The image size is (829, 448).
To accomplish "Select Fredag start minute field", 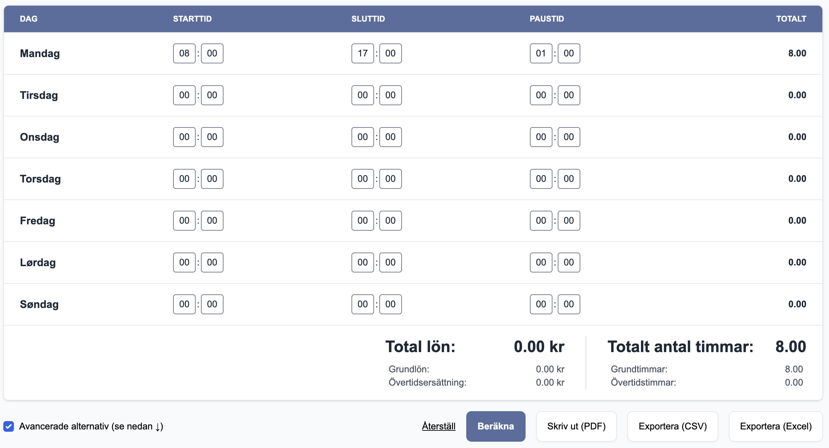I will (x=212, y=221).
